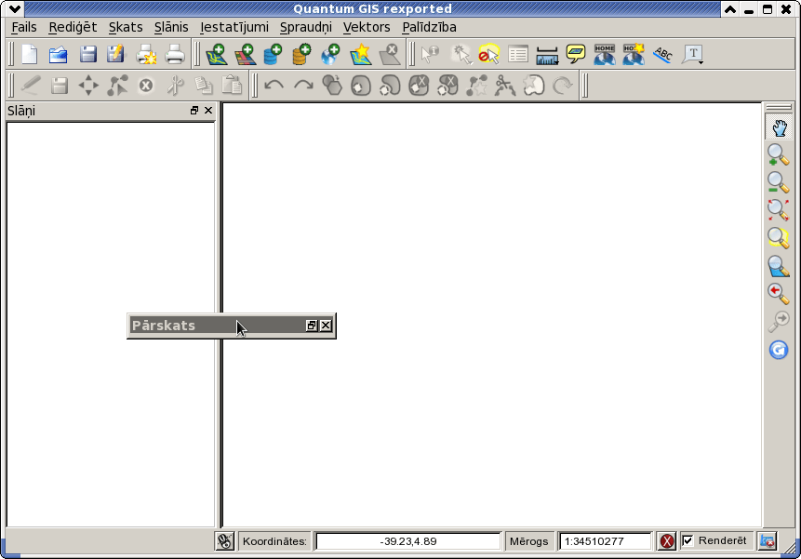Redo the last edit
Viewport: 801px width, 559px height.
click(303, 86)
